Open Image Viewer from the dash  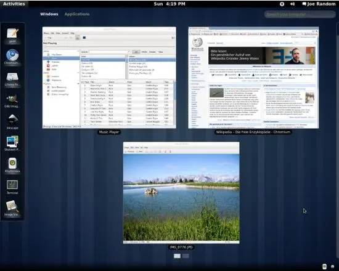coord(12,209)
